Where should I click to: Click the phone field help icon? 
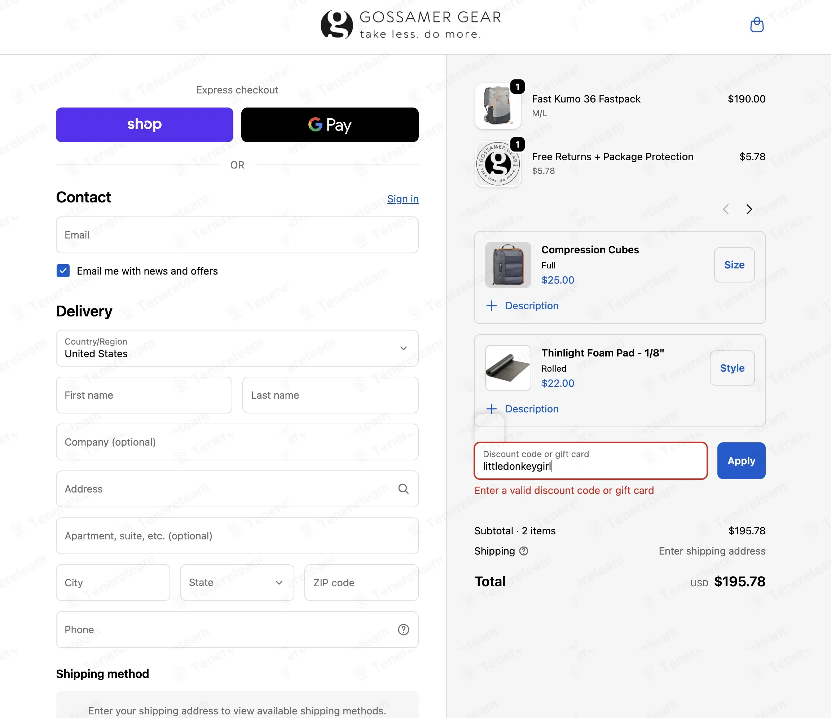coord(403,629)
